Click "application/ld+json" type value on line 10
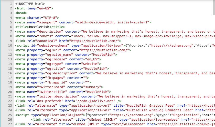The width and height of the screenshot is (215, 127). 102,45
